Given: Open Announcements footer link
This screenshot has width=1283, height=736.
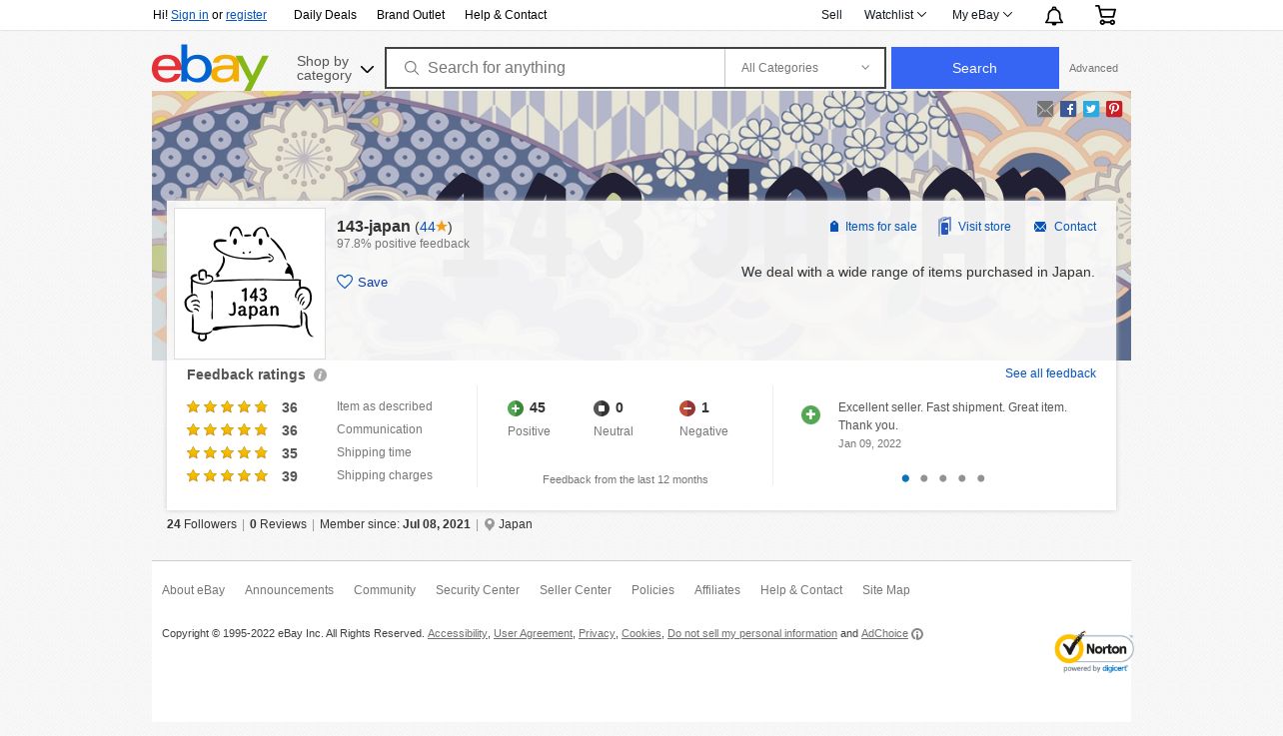Looking at the screenshot, I should (x=289, y=590).
